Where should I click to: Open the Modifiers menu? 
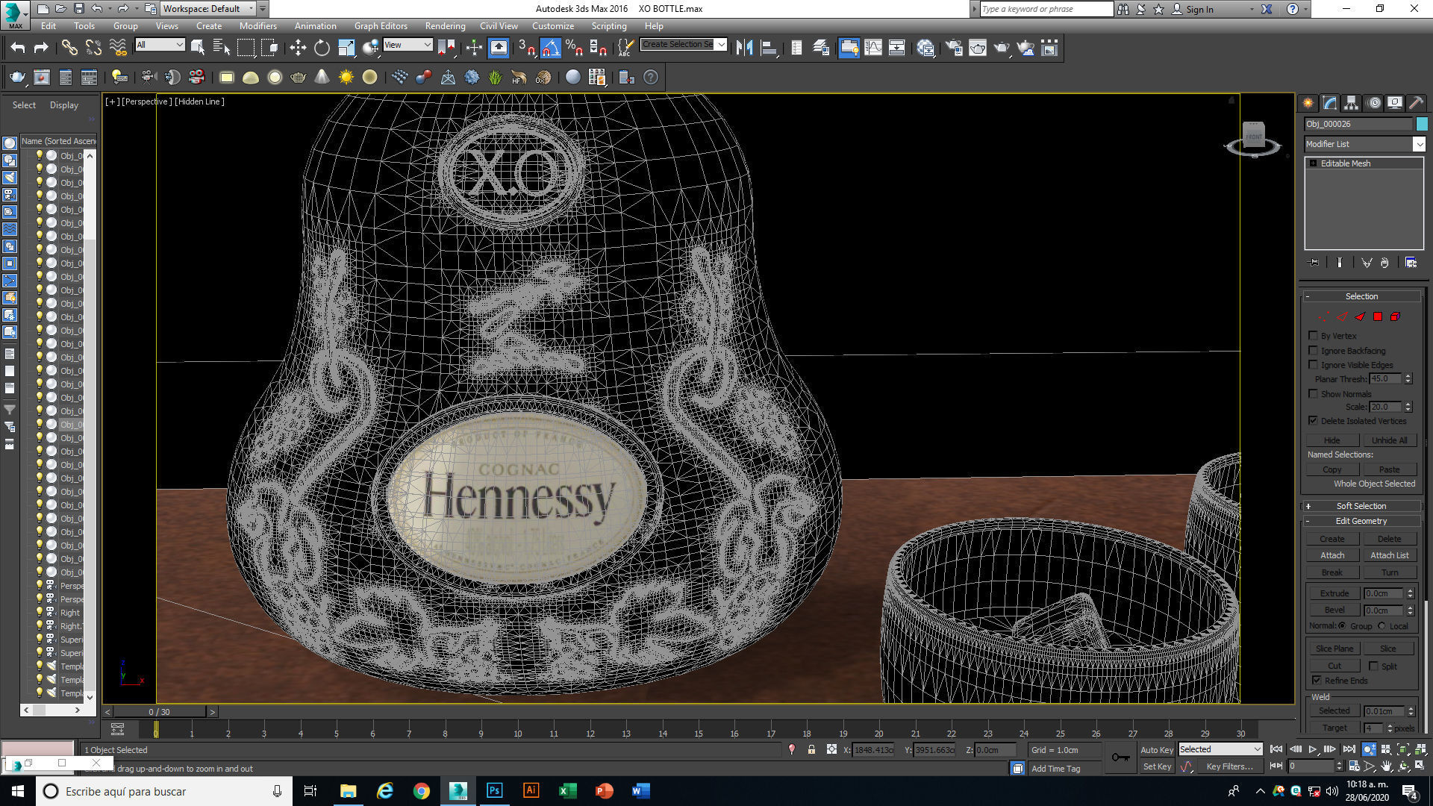coord(257,26)
